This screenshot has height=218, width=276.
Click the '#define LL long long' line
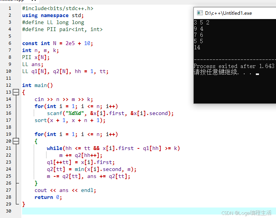53,23
